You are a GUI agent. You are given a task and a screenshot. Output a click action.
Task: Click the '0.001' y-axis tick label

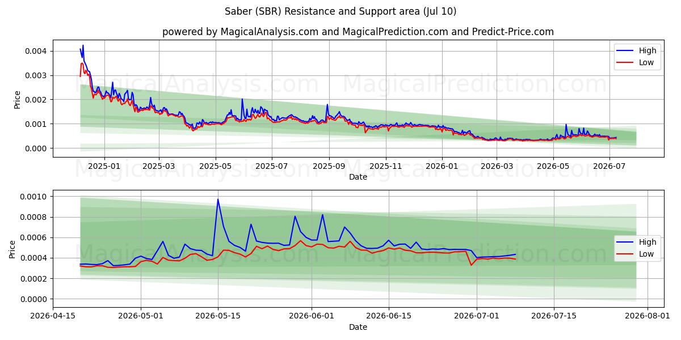pyautogui.click(x=37, y=124)
